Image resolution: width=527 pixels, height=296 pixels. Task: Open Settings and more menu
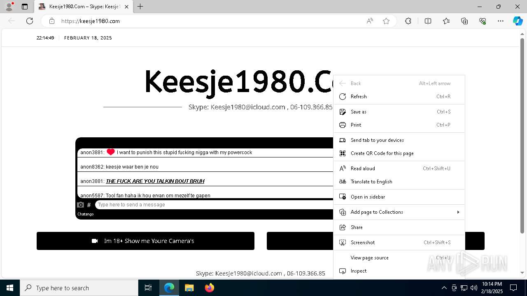pyautogui.click(x=501, y=21)
